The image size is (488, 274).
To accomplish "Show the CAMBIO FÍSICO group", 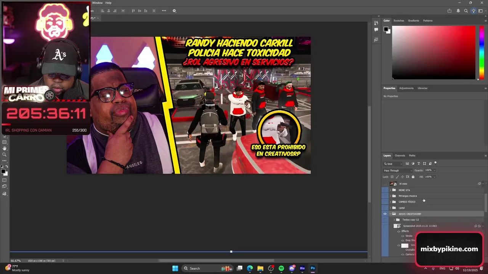I will (x=385, y=202).
